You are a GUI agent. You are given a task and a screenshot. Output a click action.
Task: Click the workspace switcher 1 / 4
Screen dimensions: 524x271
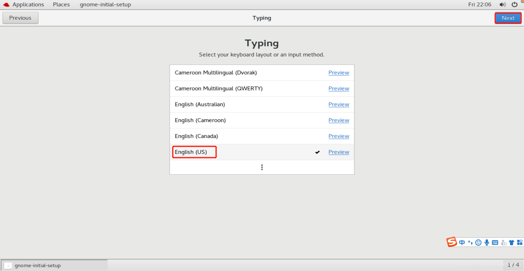(x=513, y=265)
